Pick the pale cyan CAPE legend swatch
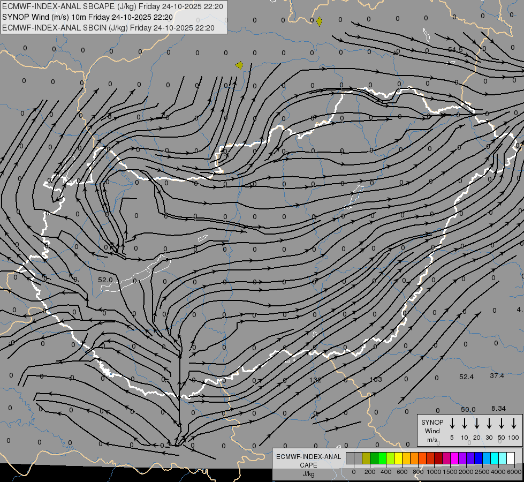 tap(502, 458)
